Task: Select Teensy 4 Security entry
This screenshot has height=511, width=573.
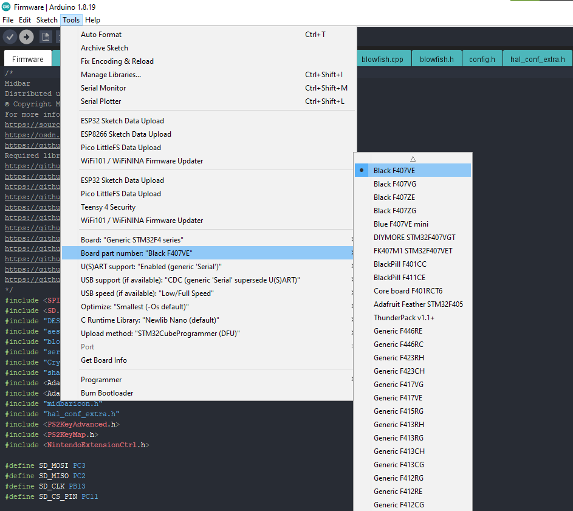Action: (207, 207)
